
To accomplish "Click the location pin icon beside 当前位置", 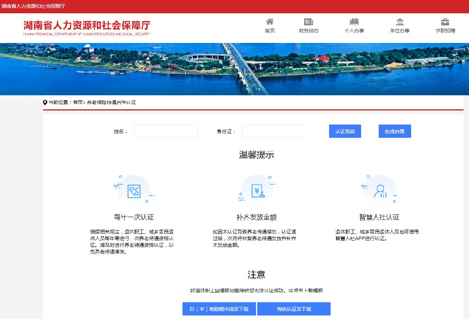I will click(45, 102).
